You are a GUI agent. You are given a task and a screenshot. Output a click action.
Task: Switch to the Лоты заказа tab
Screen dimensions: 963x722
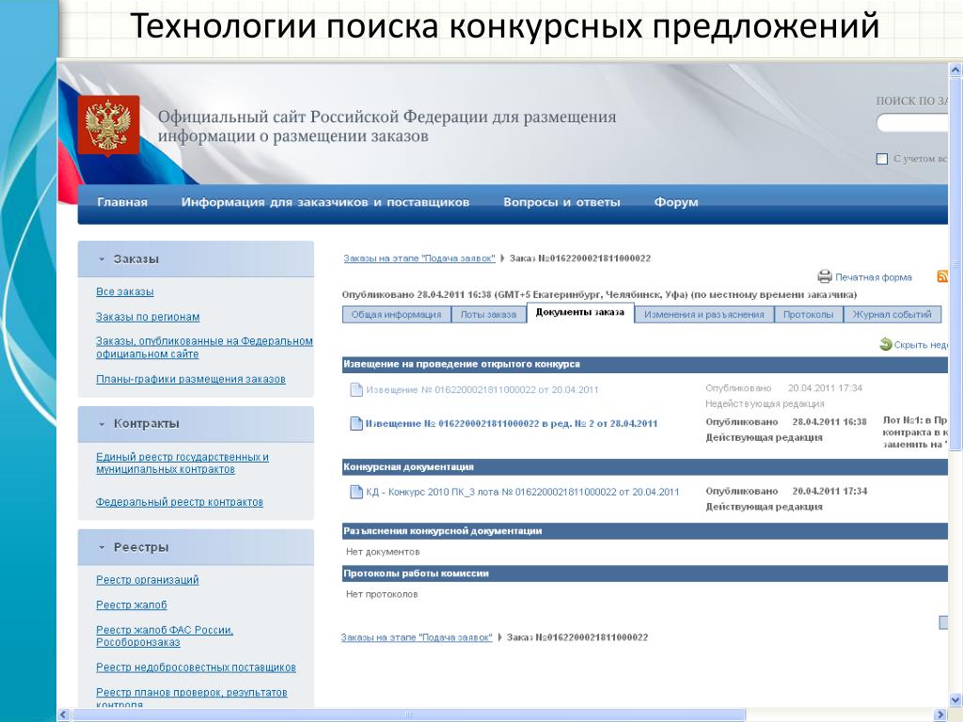[x=489, y=314]
